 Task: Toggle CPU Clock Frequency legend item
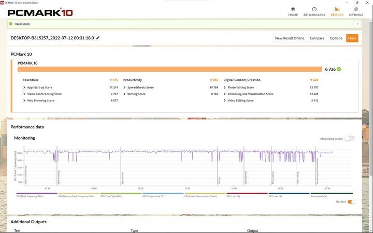tap(37, 195)
